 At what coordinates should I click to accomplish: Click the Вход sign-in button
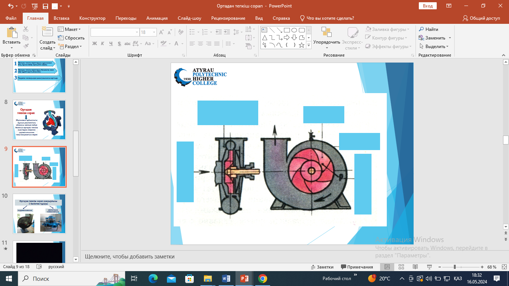click(428, 6)
